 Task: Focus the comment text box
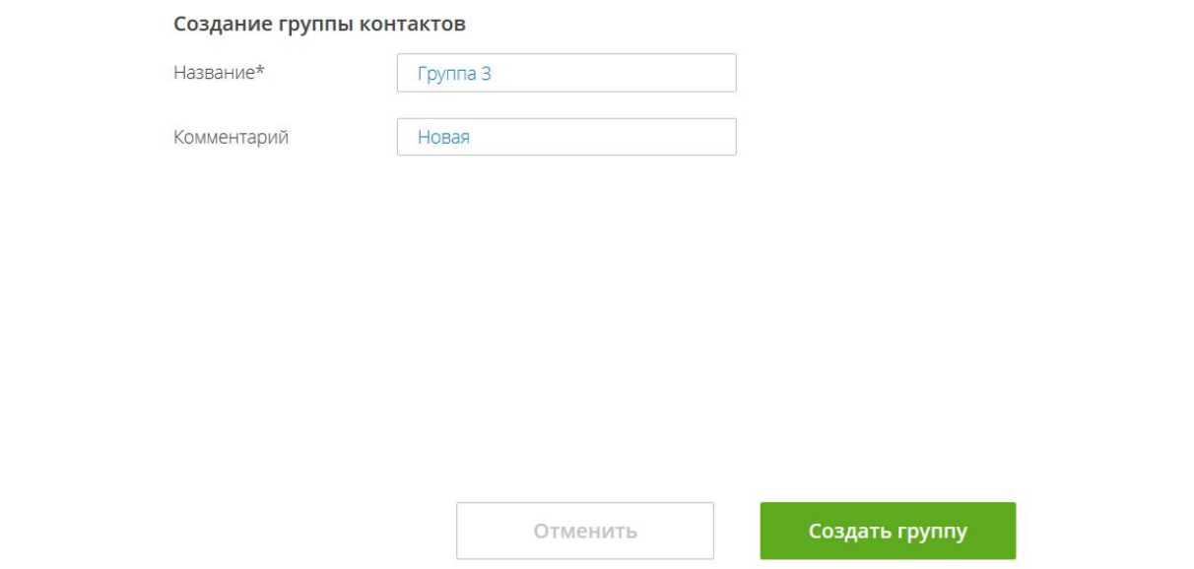coord(566,137)
